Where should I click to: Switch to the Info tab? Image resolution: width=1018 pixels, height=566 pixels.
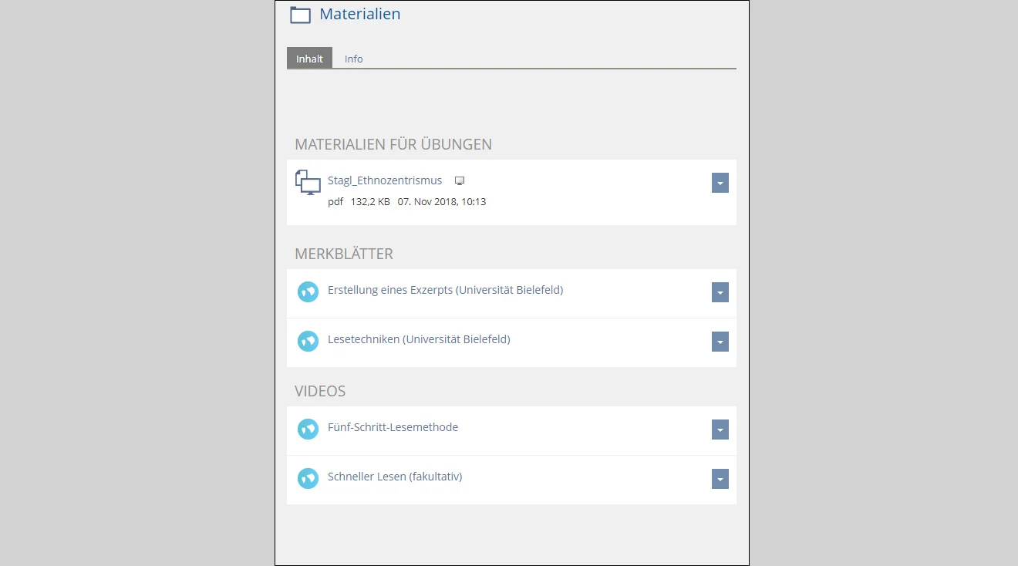(x=353, y=59)
